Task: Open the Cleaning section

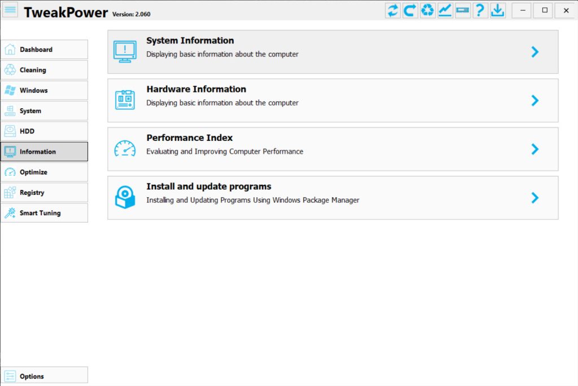Action: point(44,70)
